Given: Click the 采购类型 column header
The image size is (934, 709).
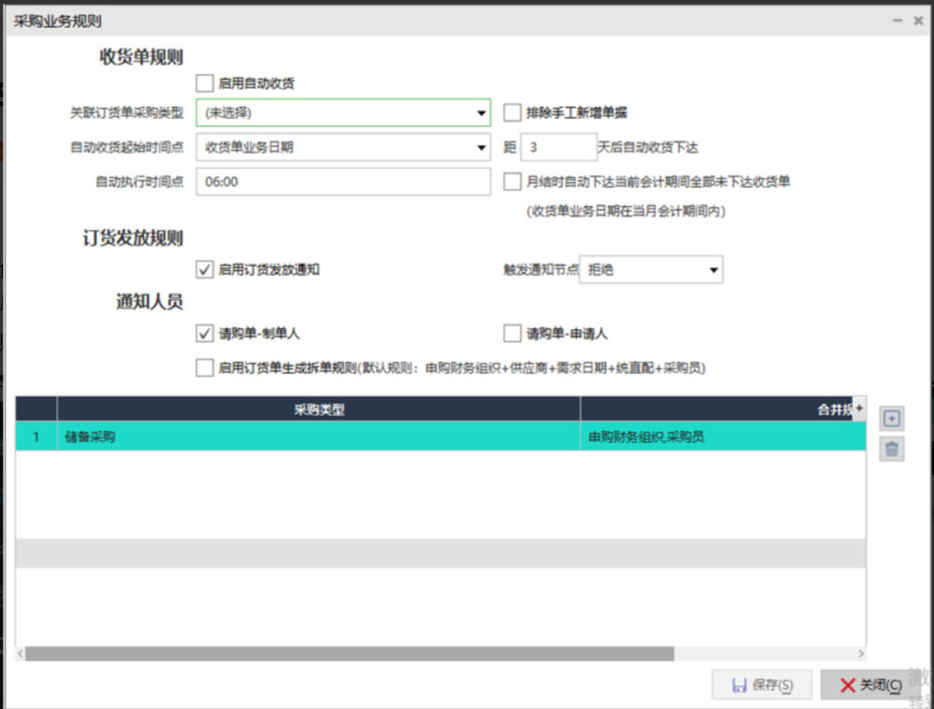Looking at the screenshot, I should (318, 410).
